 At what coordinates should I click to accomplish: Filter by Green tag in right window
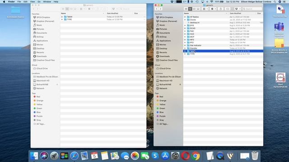click(162, 108)
